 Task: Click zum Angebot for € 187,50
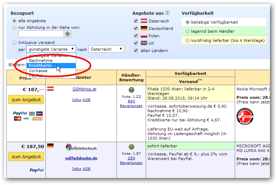coord(26,157)
